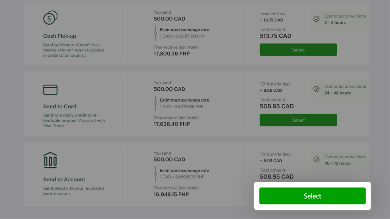Viewport: 390px width, 219px height.
Task: Click the Send to Account bank building icon
Action: coord(50,160)
